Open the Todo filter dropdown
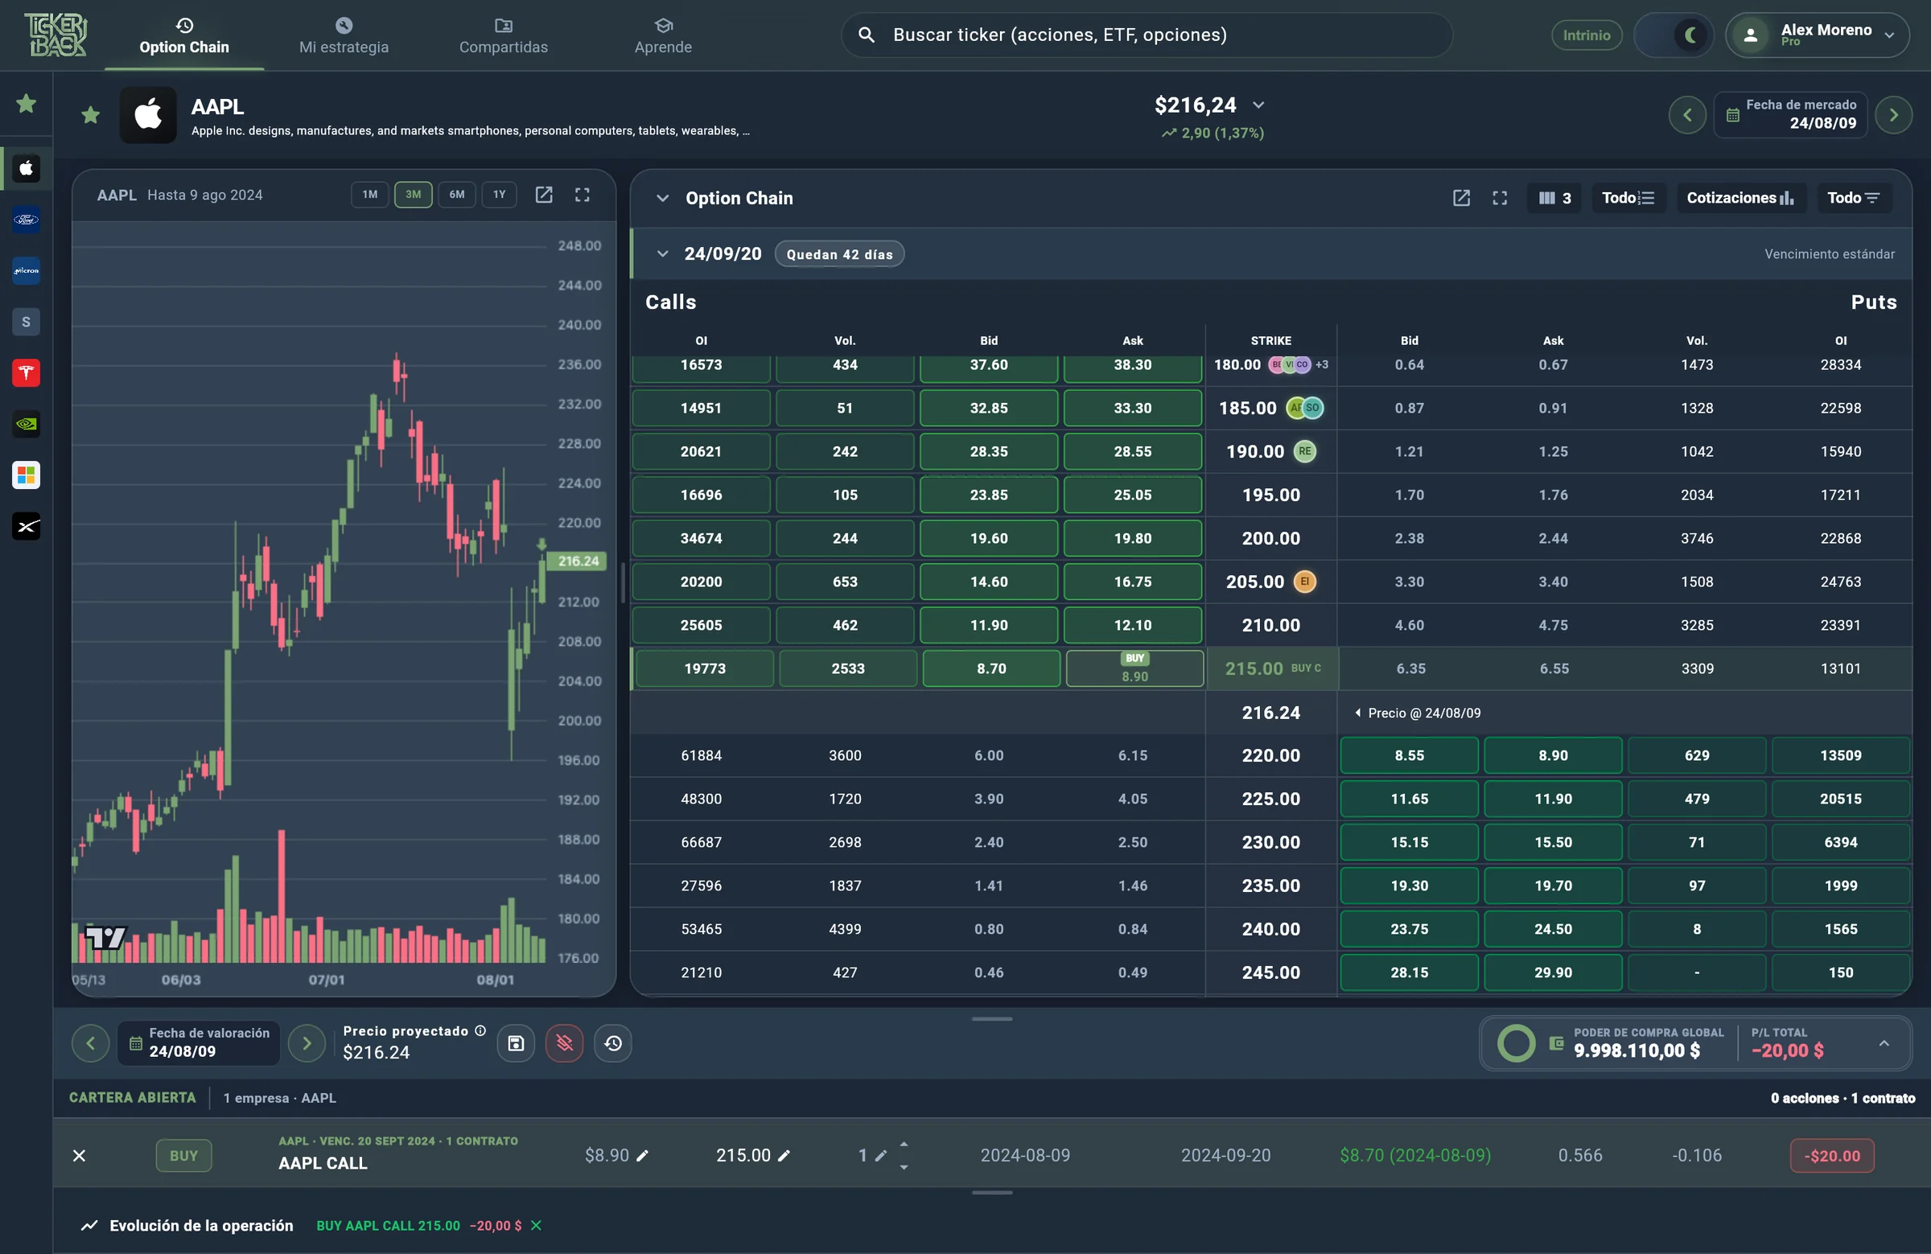Viewport: 1931px width, 1254px height. pyautogui.click(x=1854, y=198)
